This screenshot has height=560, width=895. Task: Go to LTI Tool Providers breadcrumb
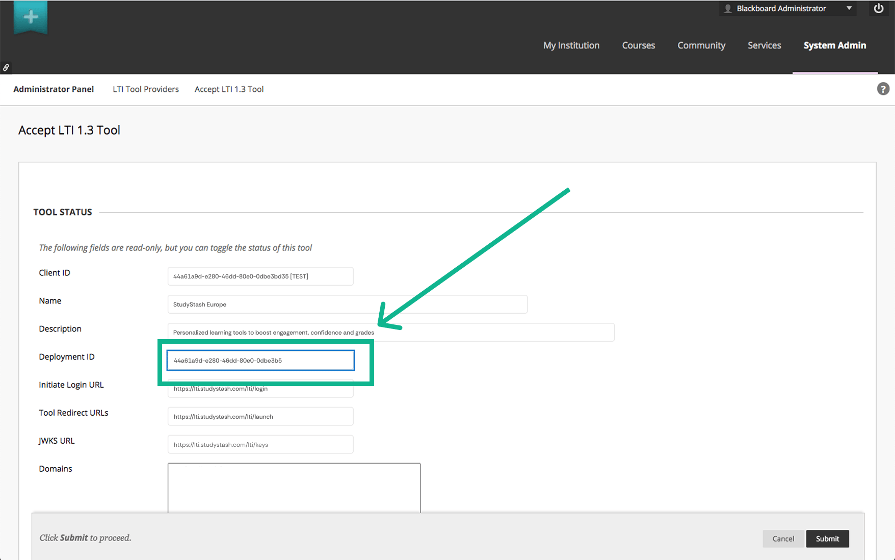tap(146, 89)
